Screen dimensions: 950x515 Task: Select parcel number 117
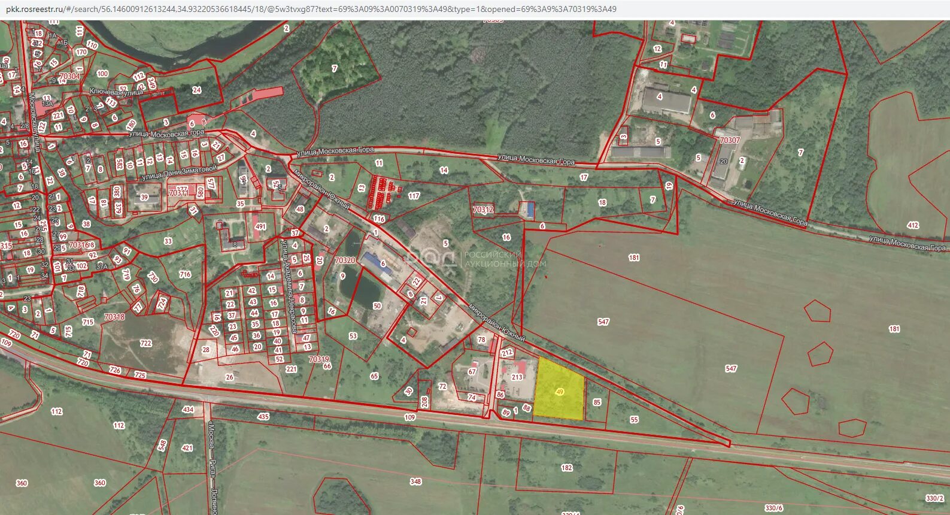[414, 196]
